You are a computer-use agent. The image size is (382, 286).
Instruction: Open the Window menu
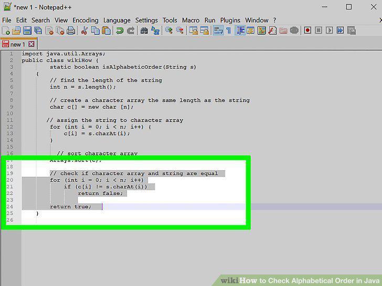pos(257,20)
